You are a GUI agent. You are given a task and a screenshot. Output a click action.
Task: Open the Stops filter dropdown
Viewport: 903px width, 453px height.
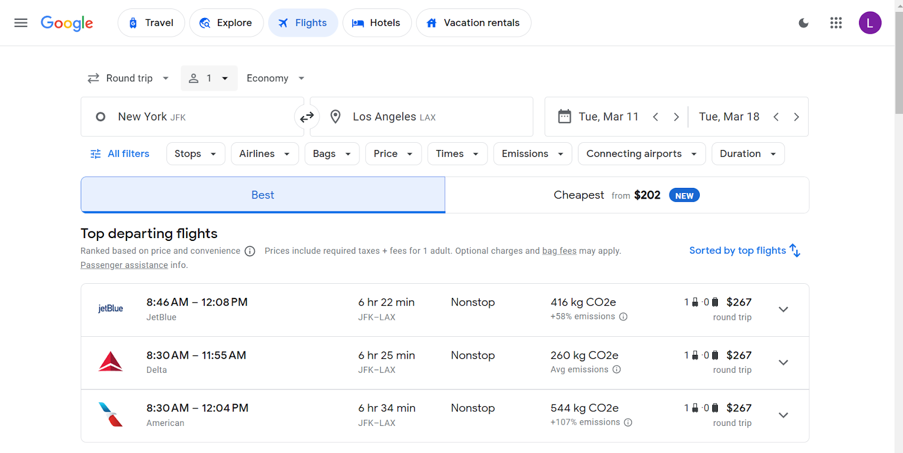tap(196, 154)
